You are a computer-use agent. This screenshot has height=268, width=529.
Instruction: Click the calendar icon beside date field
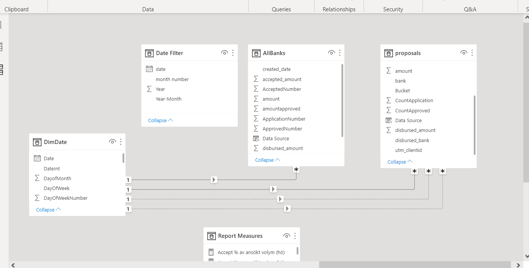[149, 69]
